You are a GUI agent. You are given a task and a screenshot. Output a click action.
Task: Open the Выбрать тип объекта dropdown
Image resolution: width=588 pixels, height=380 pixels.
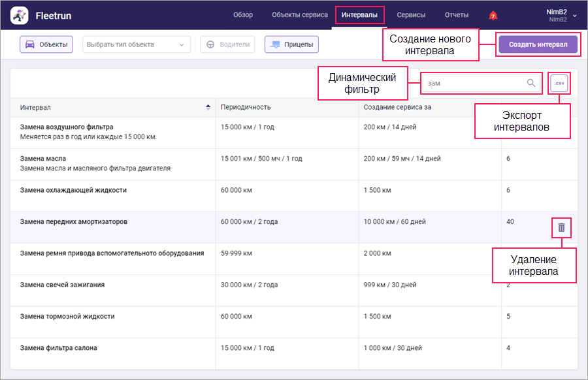[137, 44]
